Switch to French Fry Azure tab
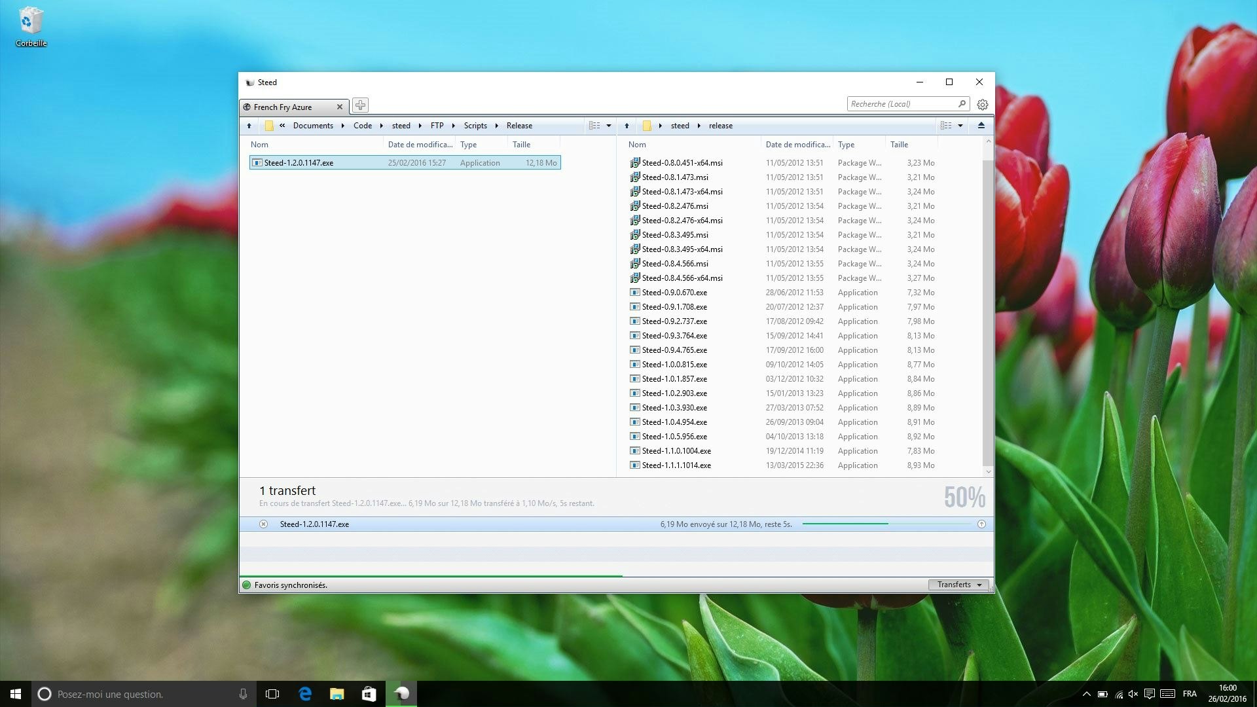 (283, 107)
